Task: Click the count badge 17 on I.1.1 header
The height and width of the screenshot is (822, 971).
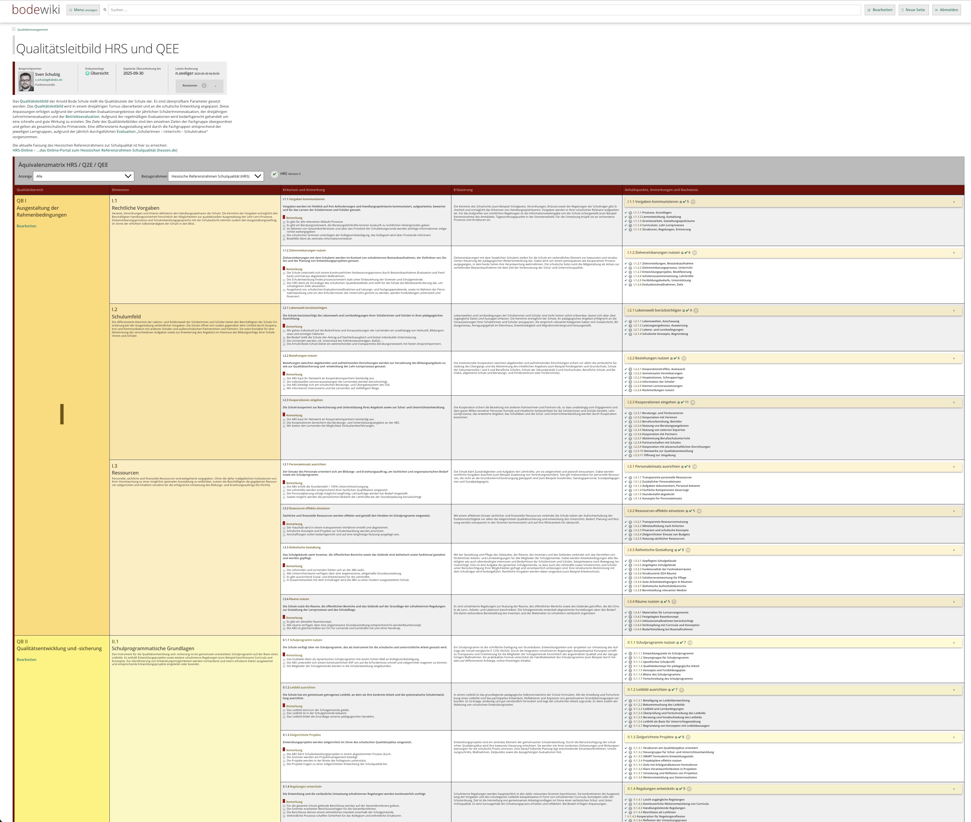Action: (x=693, y=202)
